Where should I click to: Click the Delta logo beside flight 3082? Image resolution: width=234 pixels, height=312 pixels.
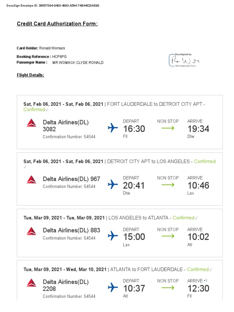coord(31,123)
